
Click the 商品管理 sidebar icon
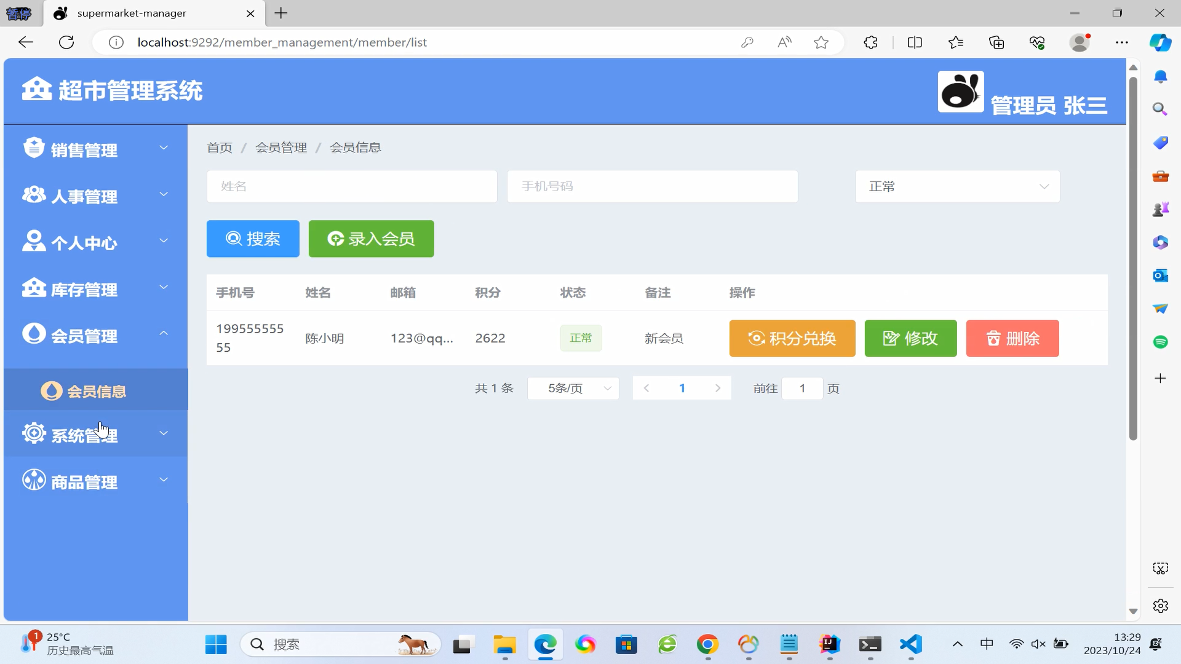tap(34, 480)
